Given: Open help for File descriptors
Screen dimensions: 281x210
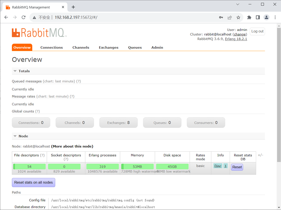Looking at the screenshot, I should point(42,155).
